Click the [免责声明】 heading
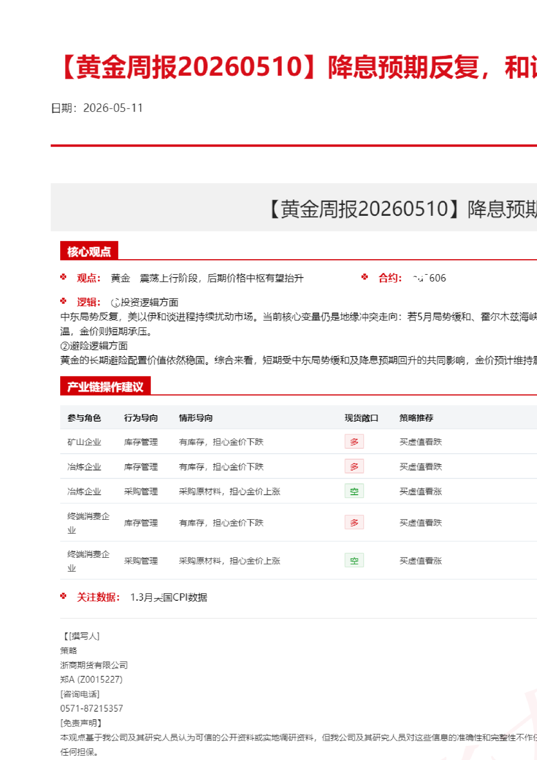The image size is (537, 760). (81, 723)
